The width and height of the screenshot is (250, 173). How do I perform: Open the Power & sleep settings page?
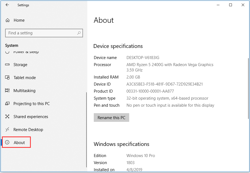(26, 52)
